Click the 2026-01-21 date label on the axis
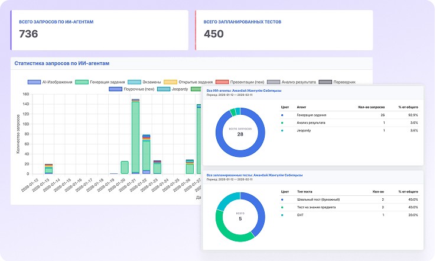Image resolution: width=436 pixels, height=261 pixels. pos(128,185)
